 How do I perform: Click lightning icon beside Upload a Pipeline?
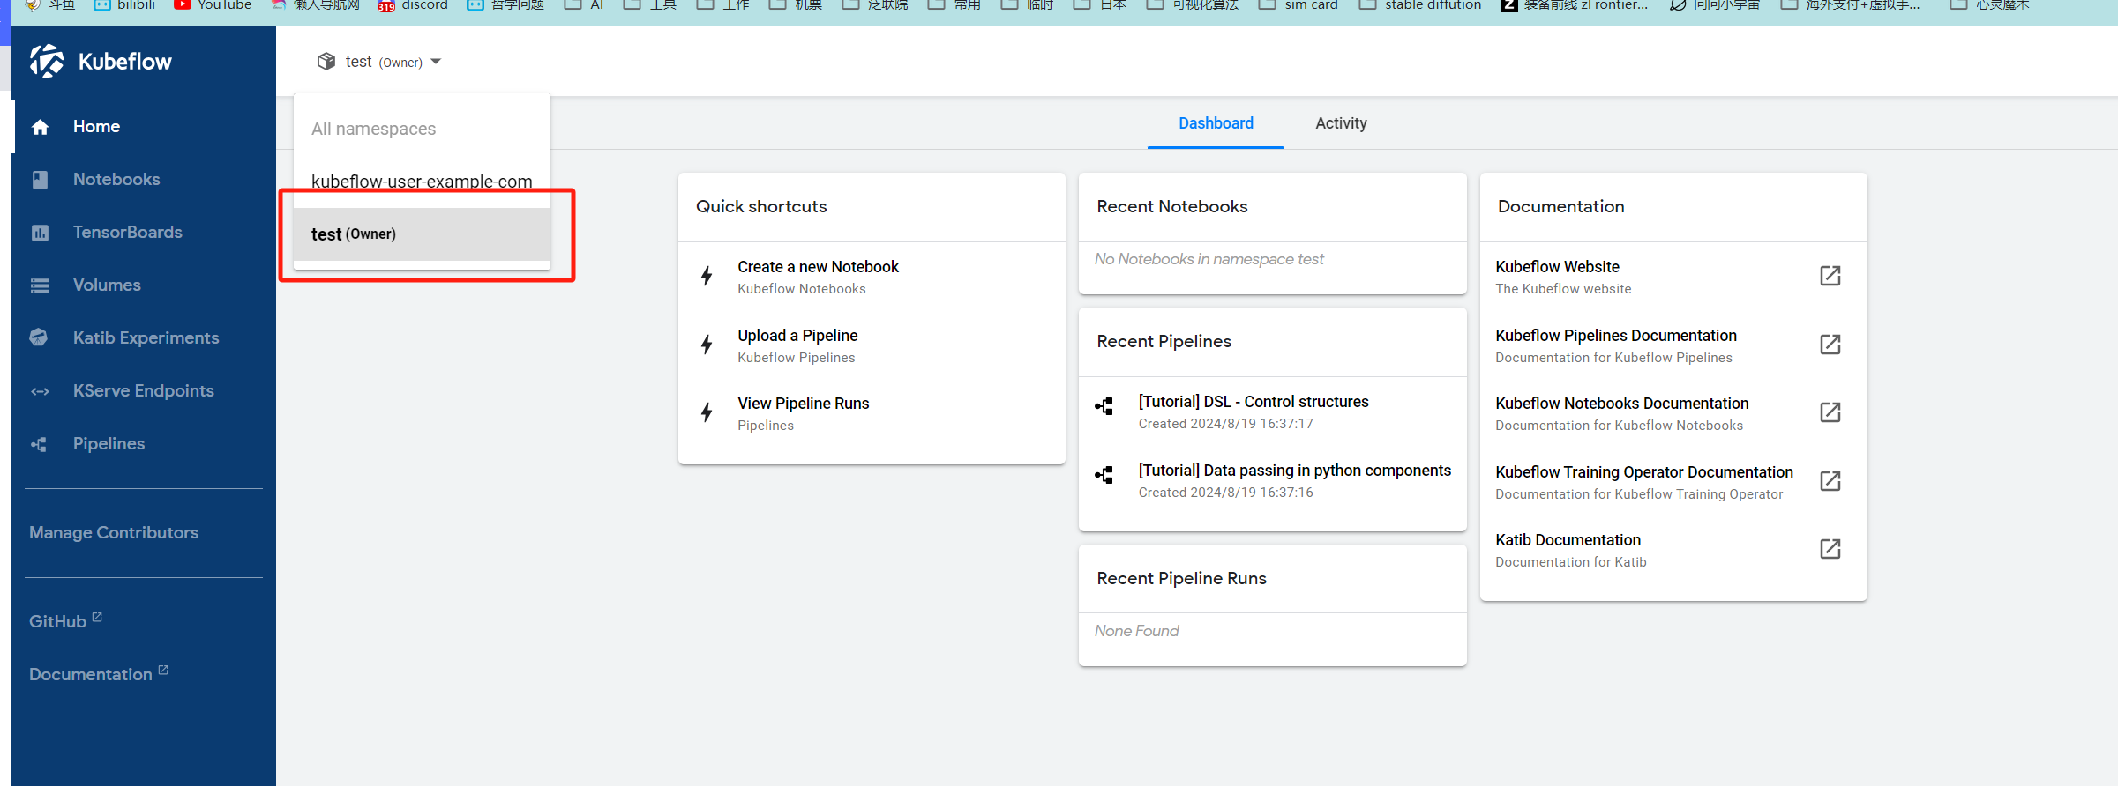[x=707, y=345]
